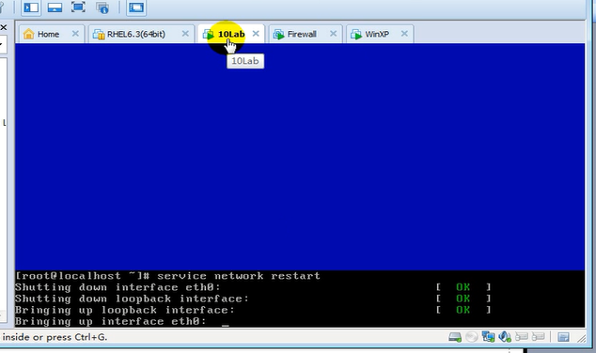This screenshot has height=353, width=596.
Task: Click the network adapter status icon
Action: click(488, 337)
